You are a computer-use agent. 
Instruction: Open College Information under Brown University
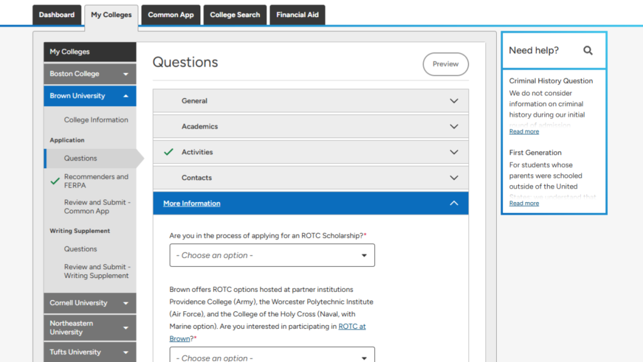click(95, 120)
